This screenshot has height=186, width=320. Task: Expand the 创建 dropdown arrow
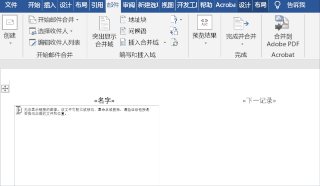click(11, 43)
